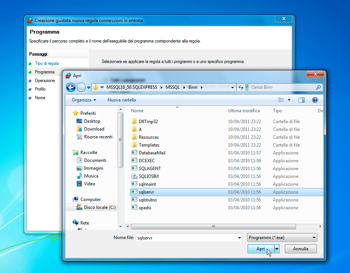
Task: Select the DatabaseMail application icon
Action: [x=134, y=153]
